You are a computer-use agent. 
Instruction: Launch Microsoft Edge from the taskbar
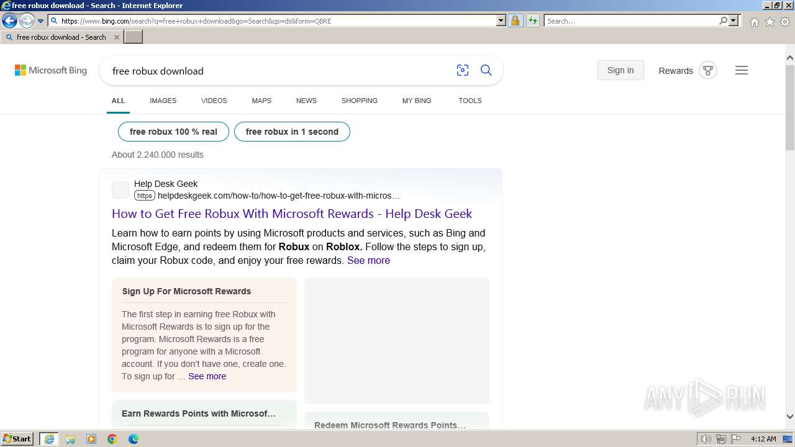(134, 439)
